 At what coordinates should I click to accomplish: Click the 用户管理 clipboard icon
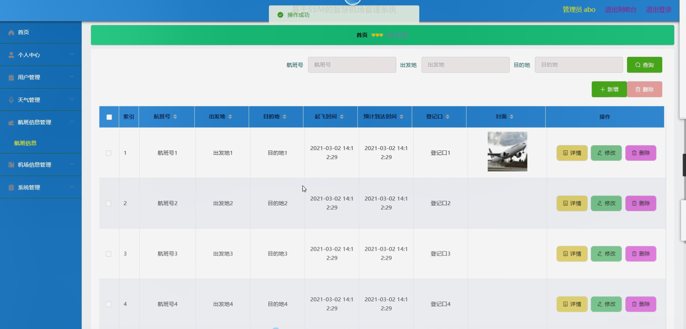click(x=11, y=77)
